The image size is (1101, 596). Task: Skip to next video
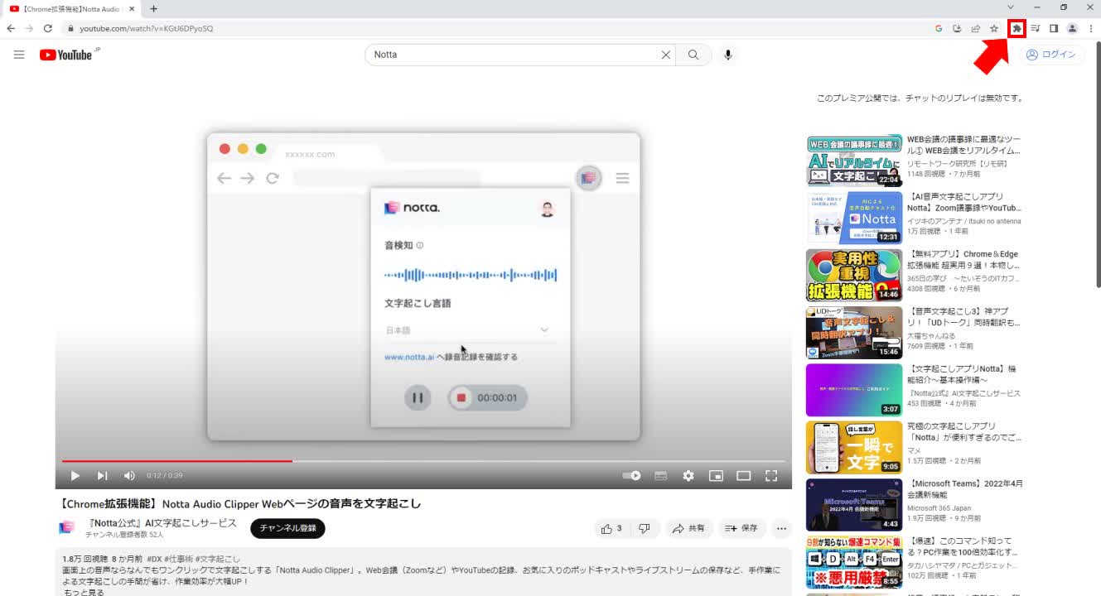[x=103, y=475]
